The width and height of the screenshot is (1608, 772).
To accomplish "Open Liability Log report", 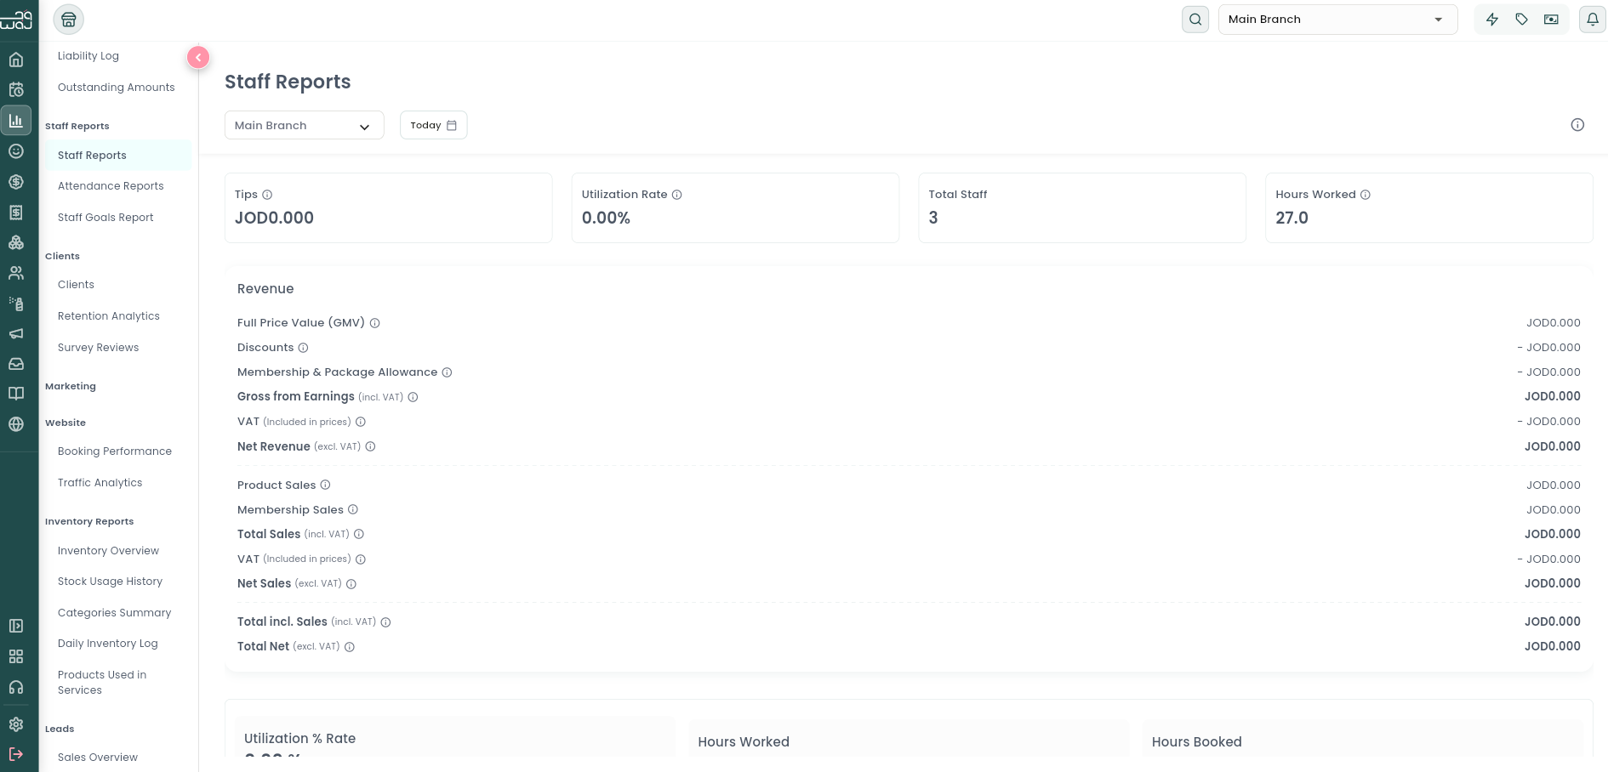I will coord(88,56).
